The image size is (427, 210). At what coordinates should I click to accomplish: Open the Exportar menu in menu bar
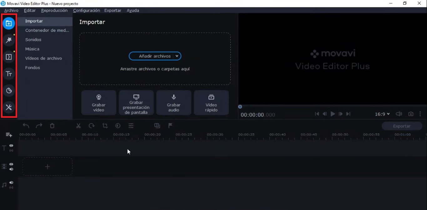(x=113, y=10)
